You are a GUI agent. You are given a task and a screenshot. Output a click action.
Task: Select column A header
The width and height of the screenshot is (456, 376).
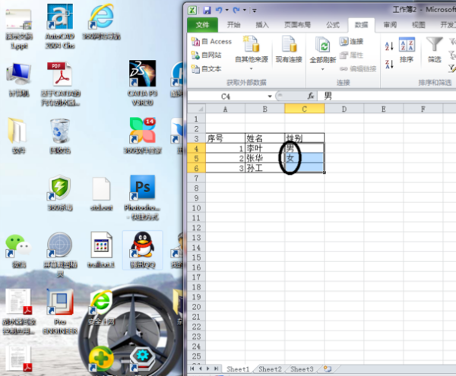[x=225, y=109]
